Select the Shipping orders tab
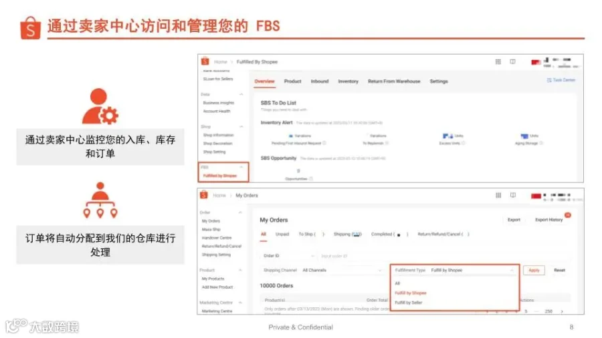Image resolution: width=602 pixels, height=338 pixels. tap(347, 234)
